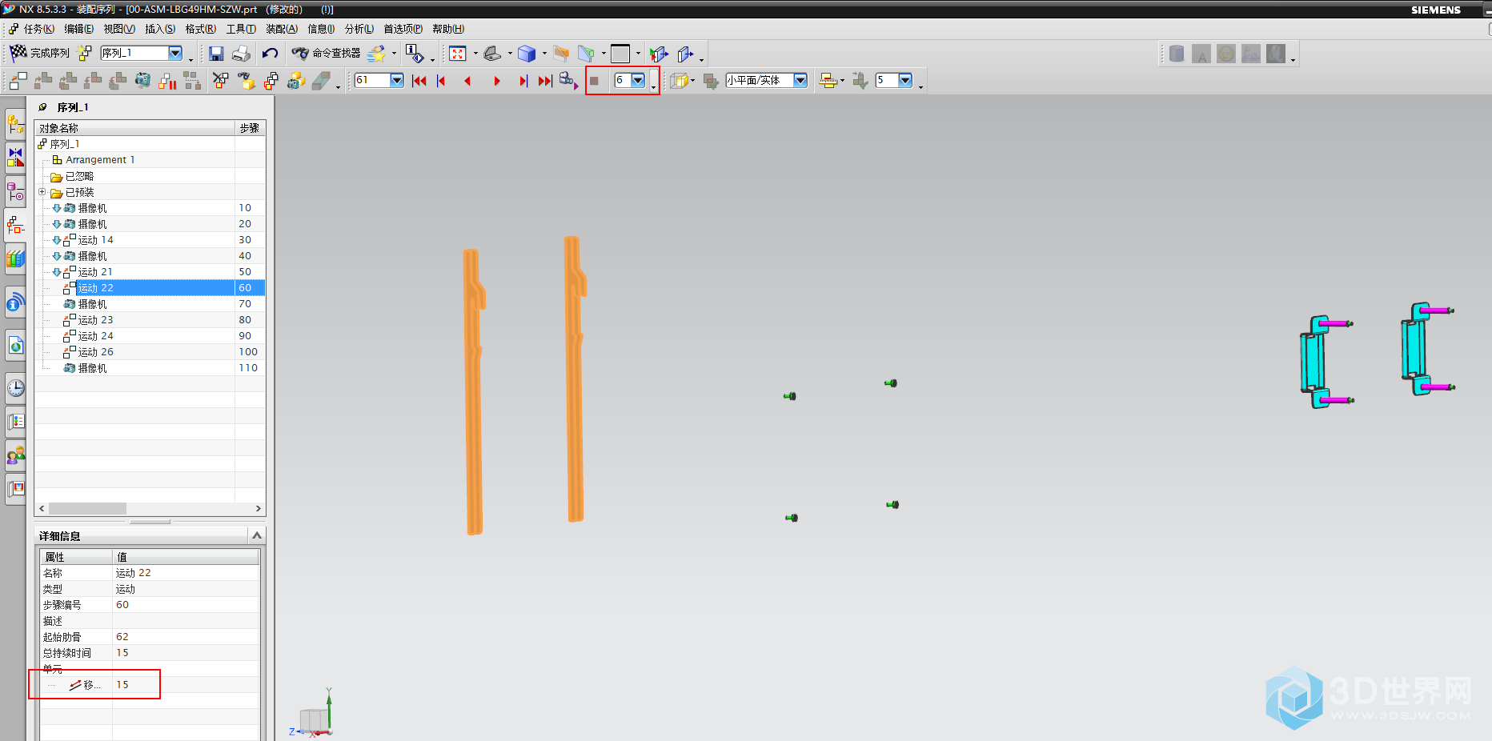Open the Command Finder binoculars
The width and height of the screenshot is (1492, 741).
tap(300, 54)
